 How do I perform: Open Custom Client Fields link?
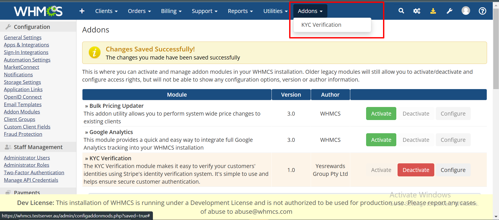[x=27, y=127]
